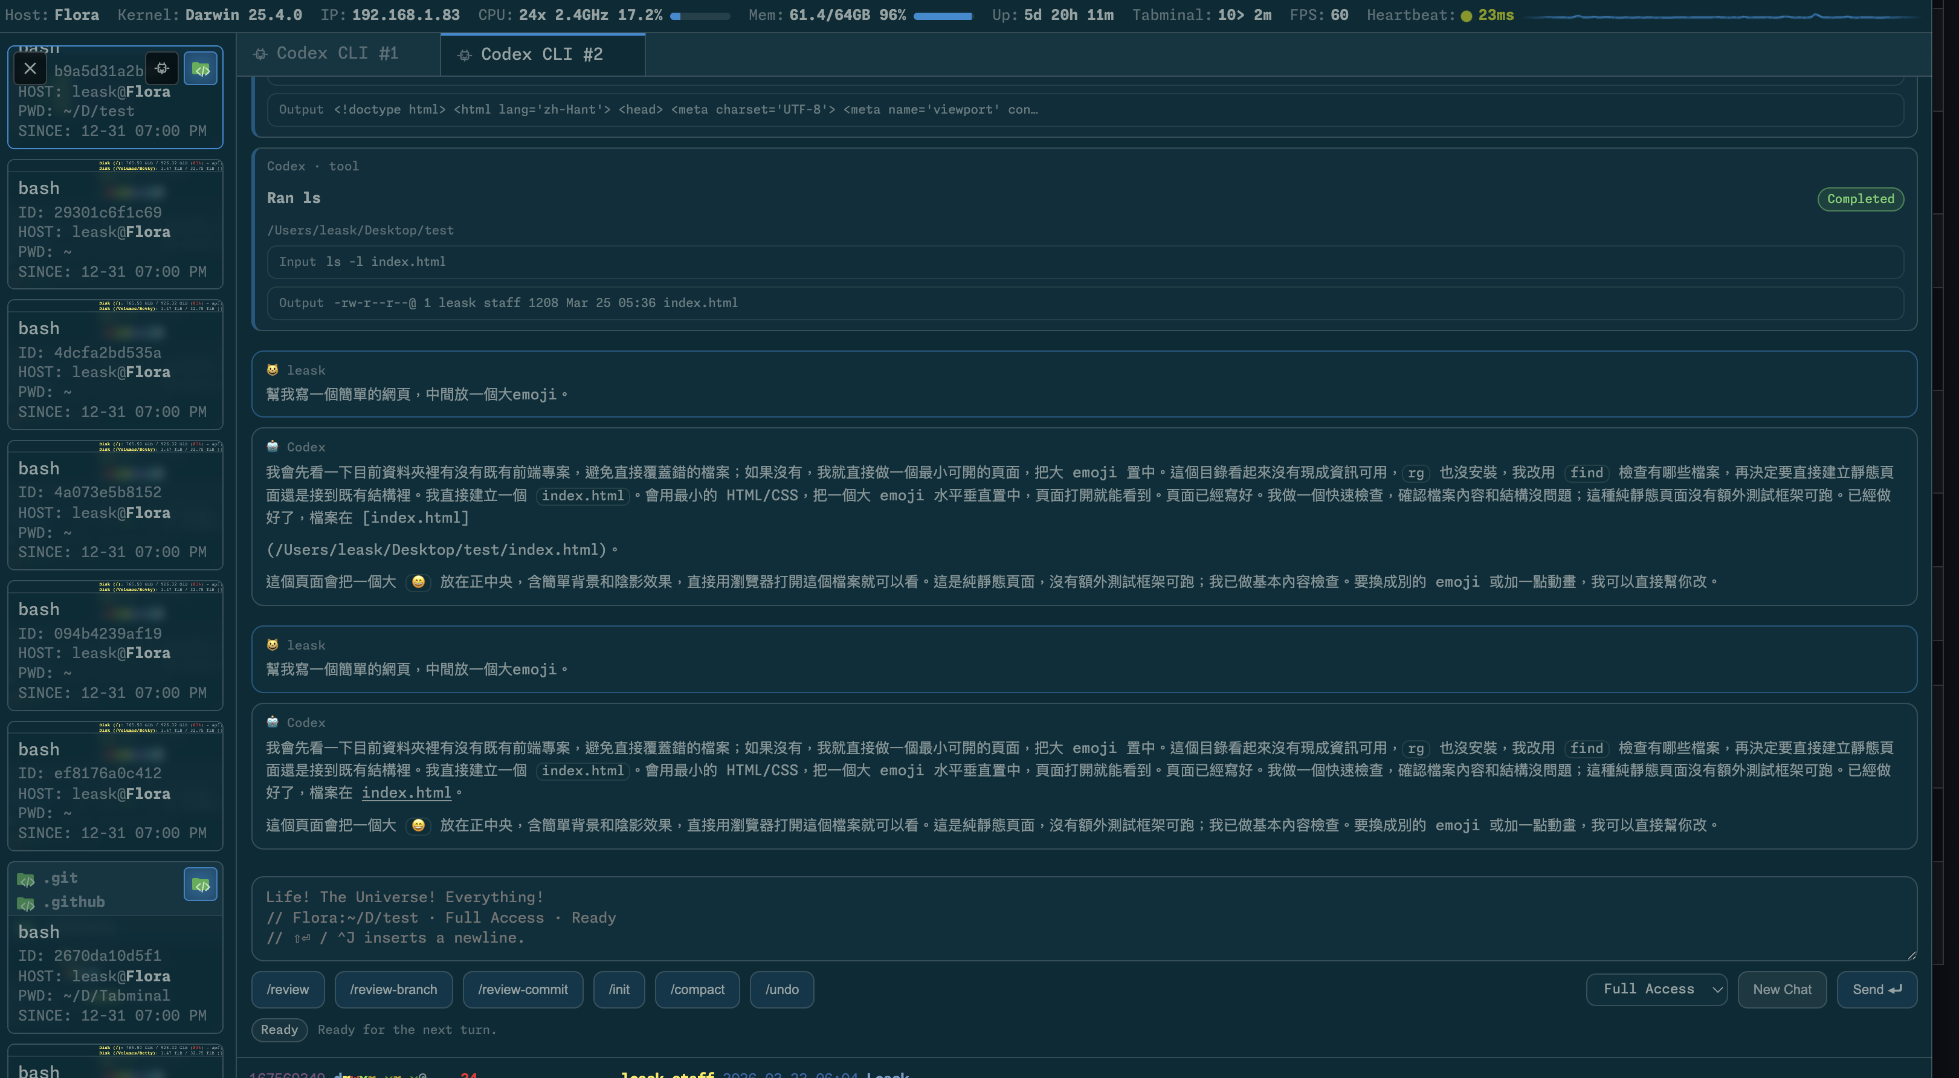Click the /undo command chip
This screenshot has height=1078, width=1959.
[781, 989]
